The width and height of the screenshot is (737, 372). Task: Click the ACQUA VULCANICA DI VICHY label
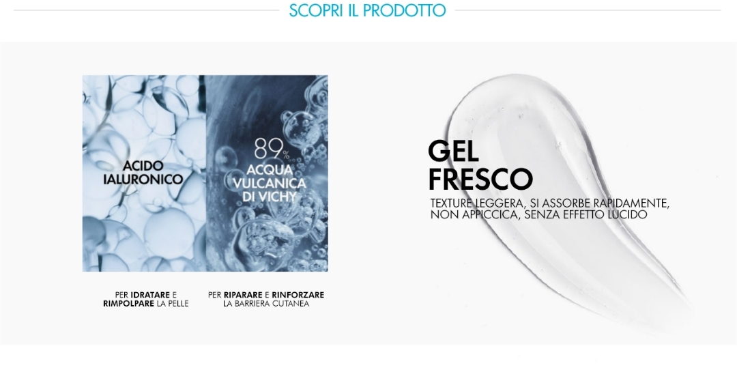click(x=270, y=184)
